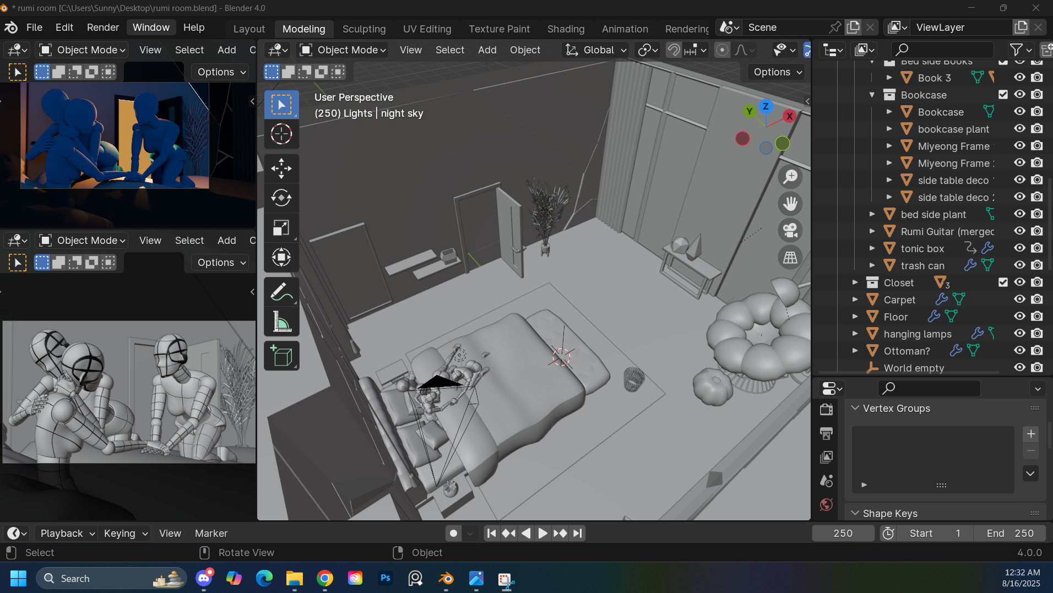This screenshot has height=593, width=1053.
Task: Collapse the Shape Keys panel
Action: pyautogui.click(x=855, y=513)
